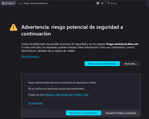Open the MOZILLA_PKIX_ERROR_SELF_SIGNED_CERT error code link
Image resolution: width=149 pixels, height=119 pixels.
point(67,95)
